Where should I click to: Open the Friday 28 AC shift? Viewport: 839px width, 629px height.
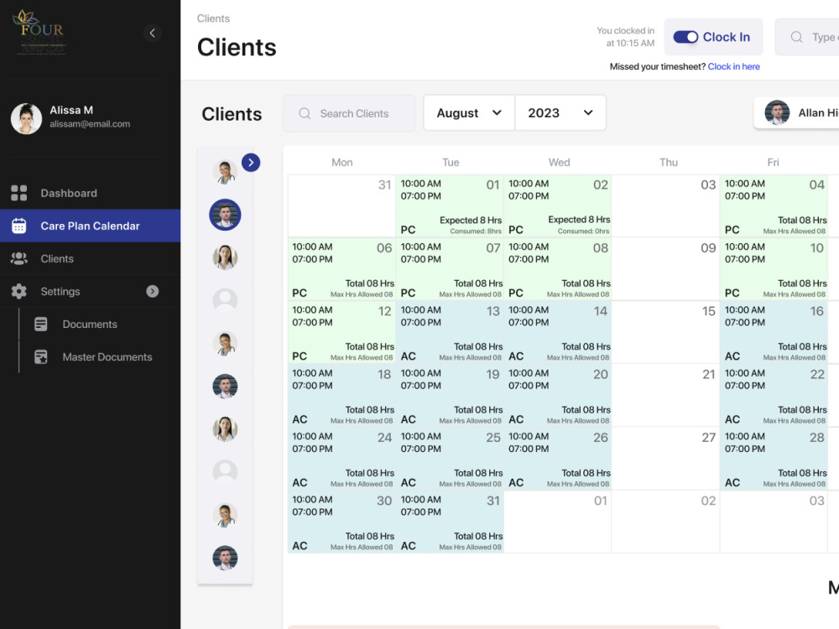[774, 459]
